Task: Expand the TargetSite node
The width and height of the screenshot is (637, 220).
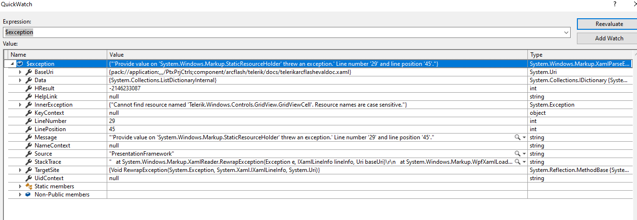Action: (x=20, y=170)
